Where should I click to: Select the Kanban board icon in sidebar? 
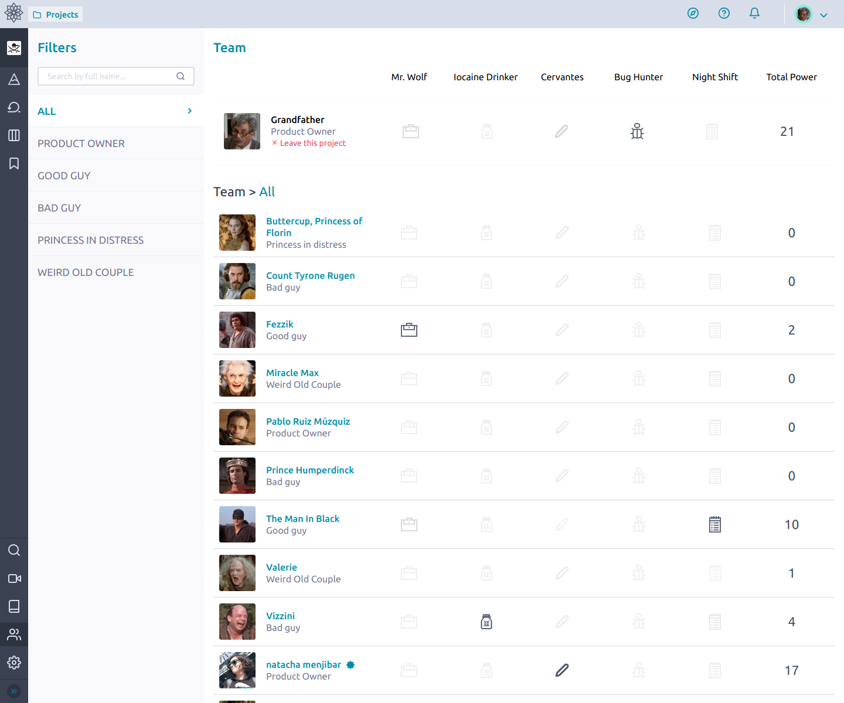14,135
